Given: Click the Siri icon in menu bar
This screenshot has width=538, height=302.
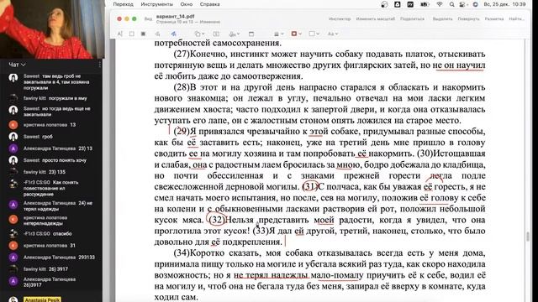Looking at the screenshot, I should point(475,4).
